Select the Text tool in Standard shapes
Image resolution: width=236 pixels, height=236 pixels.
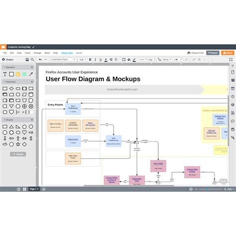point(5,74)
